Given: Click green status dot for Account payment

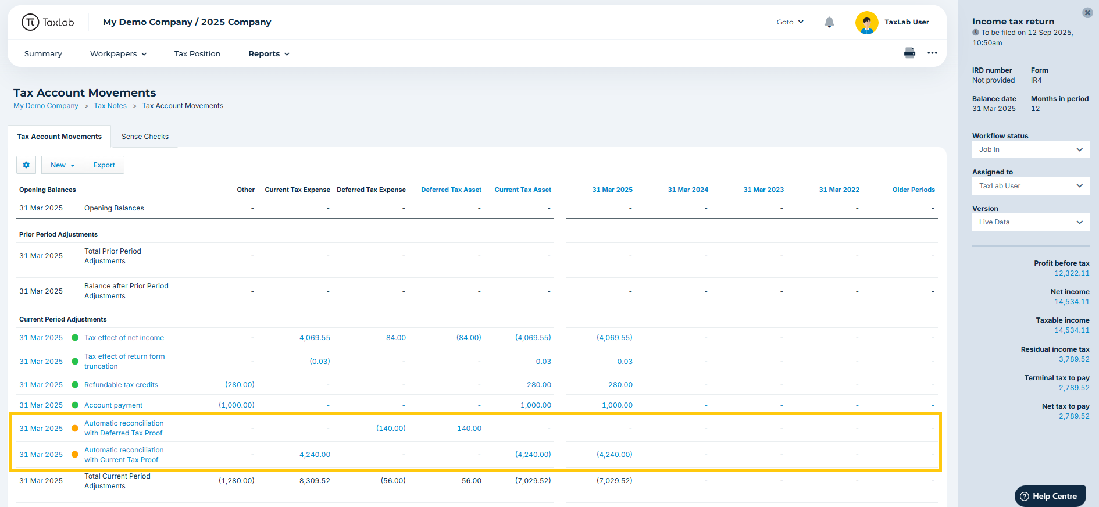Looking at the screenshot, I should (75, 405).
